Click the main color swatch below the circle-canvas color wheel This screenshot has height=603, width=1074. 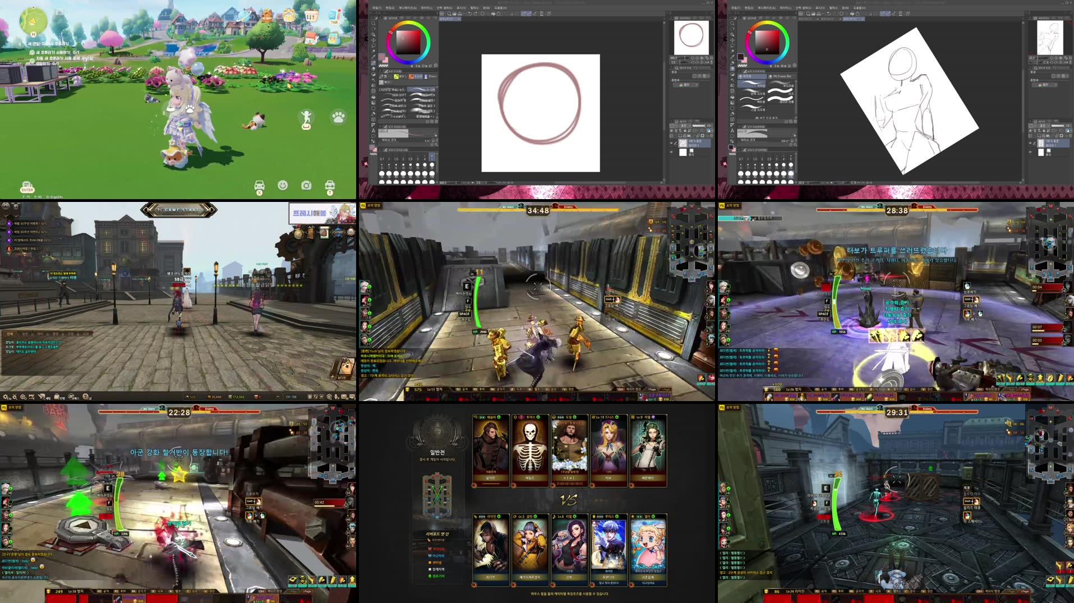pos(382,57)
